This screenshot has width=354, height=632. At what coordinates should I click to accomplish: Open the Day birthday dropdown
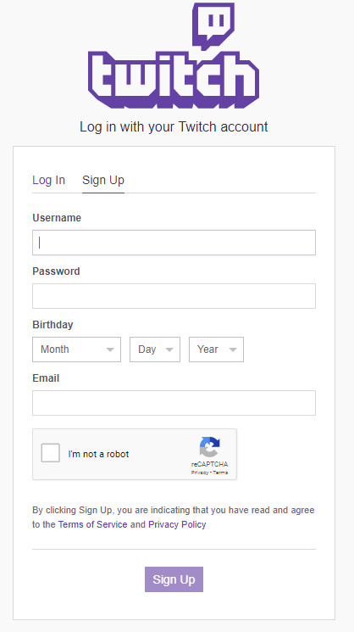[155, 350]
